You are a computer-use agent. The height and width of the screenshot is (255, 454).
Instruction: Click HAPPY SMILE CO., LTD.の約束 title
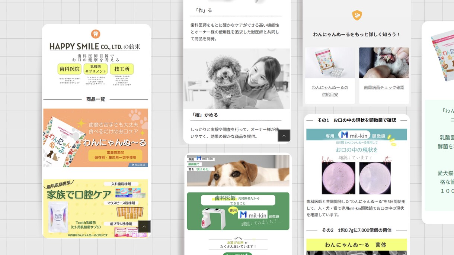click(x=95, y=46)
